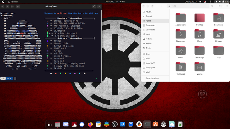The width and height of the screenshot is (230, 129).
Task: Open Trash from the dock
Action: pyautogui.click(x=180, y=124)
